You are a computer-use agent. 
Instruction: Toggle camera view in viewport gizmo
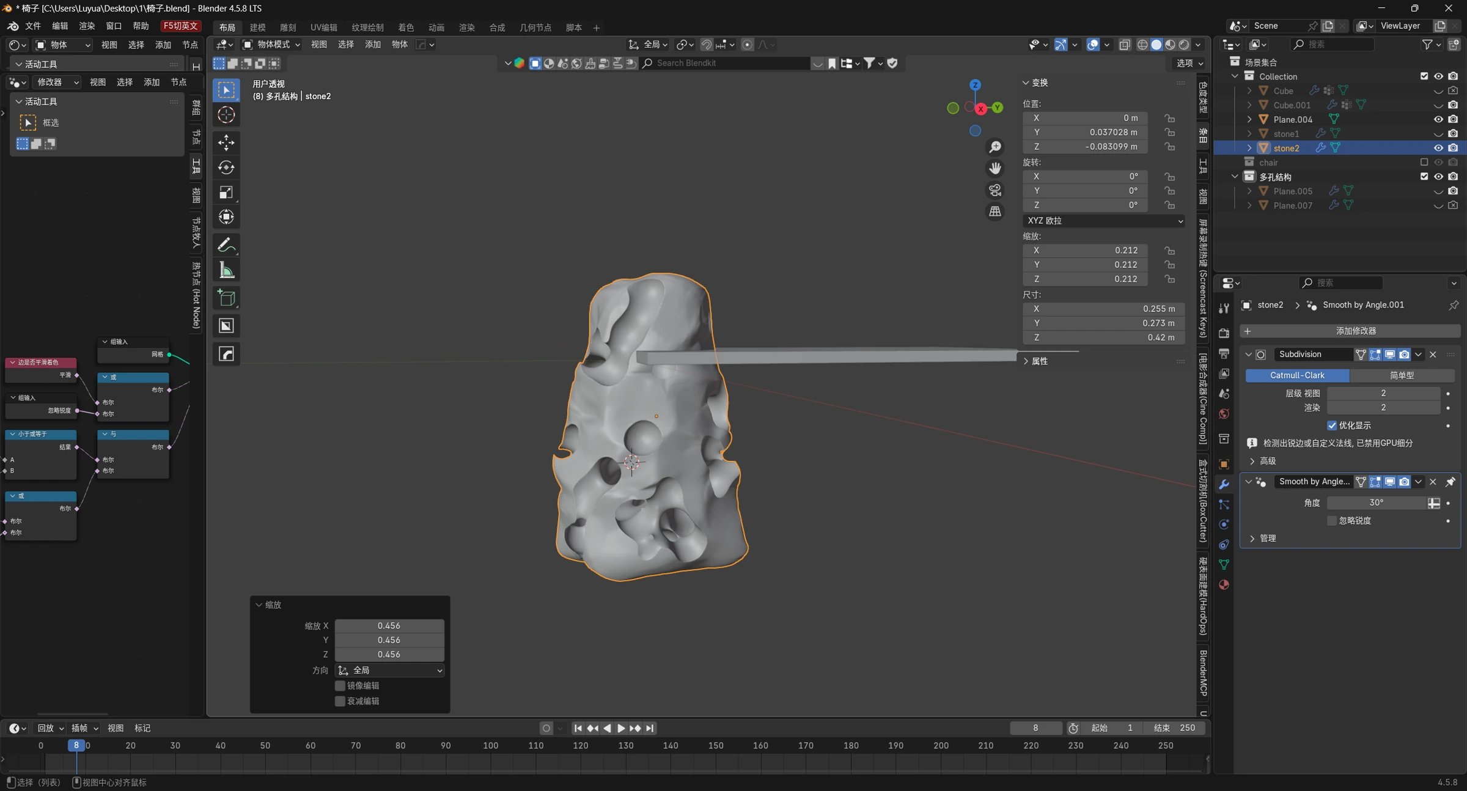(x=995, y=190)
